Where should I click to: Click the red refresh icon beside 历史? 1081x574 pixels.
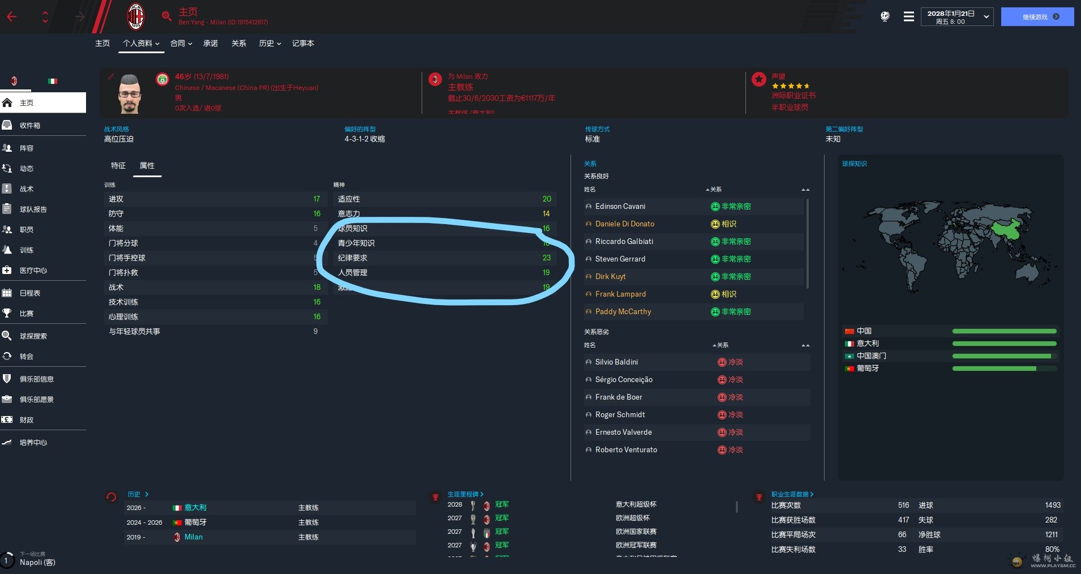pyautogui.click(x=111, y=497)
